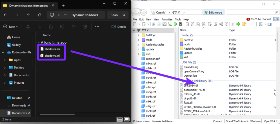Open the View menu in OpenIV

(x=156, y=19)
